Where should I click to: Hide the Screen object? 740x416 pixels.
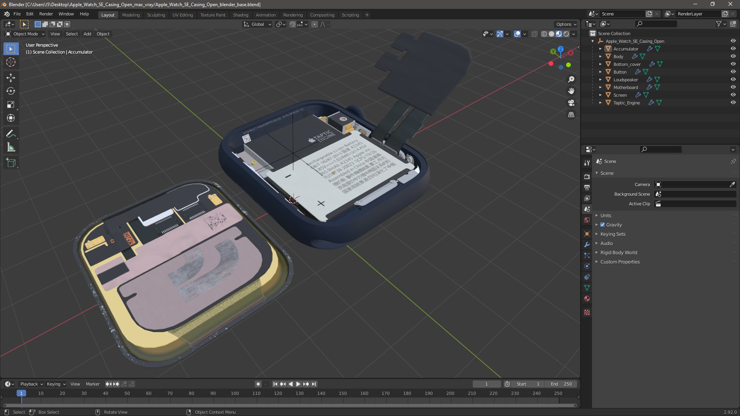point(733,95)
